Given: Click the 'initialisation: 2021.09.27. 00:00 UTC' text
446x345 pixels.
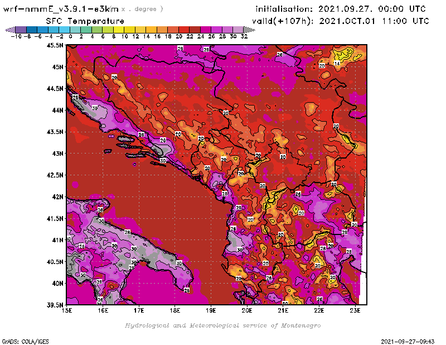Looking at the screenshot, I should [x=341, y=9].
